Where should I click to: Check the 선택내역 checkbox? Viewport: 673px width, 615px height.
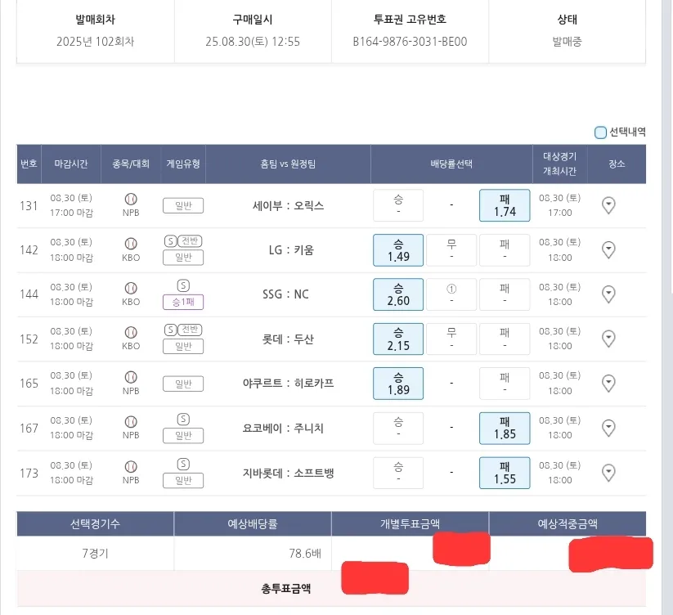click(601, 132)
